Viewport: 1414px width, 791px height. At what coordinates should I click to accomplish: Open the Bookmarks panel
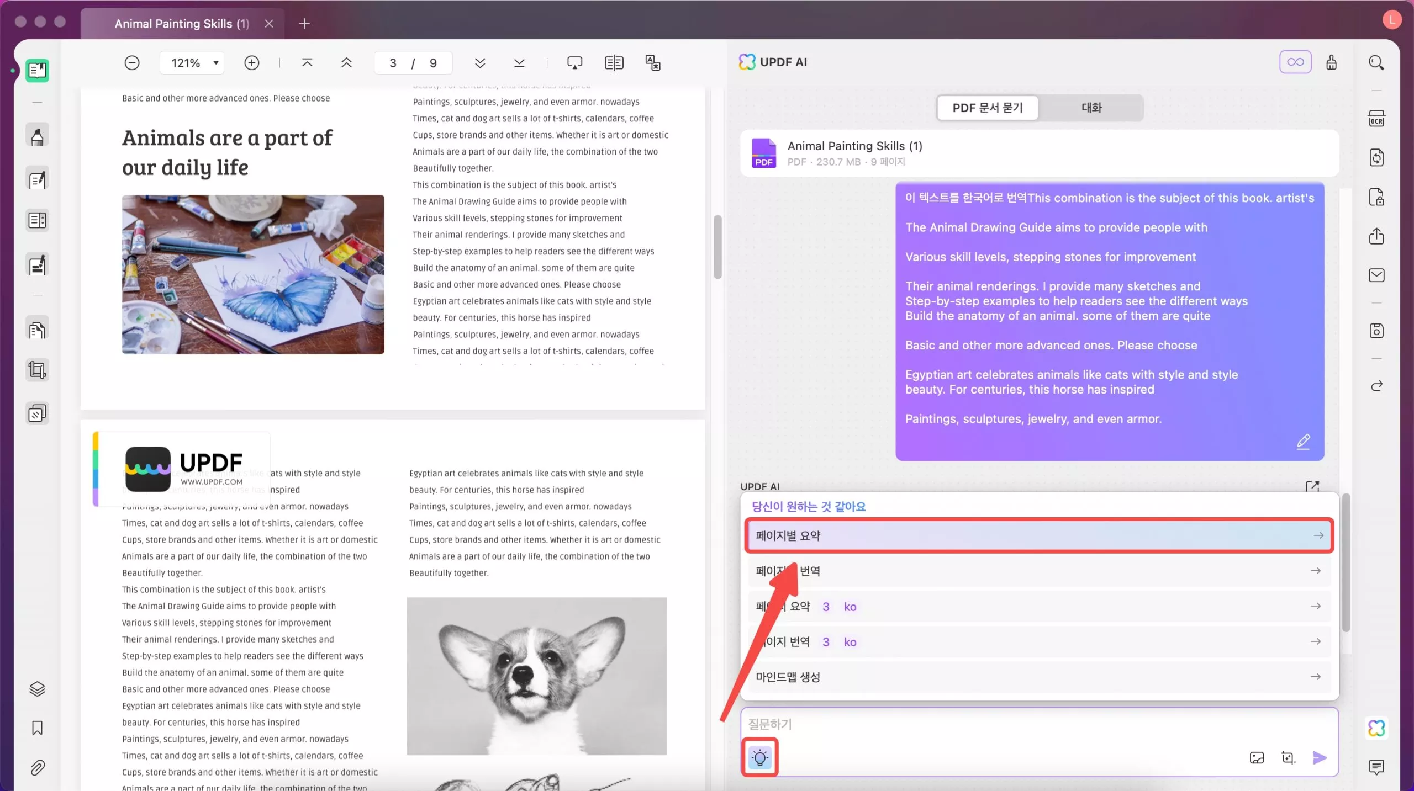point(37,728)
